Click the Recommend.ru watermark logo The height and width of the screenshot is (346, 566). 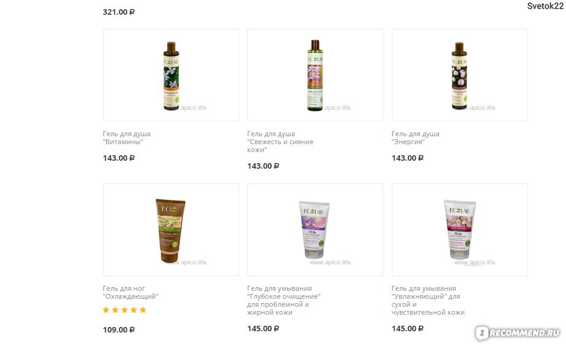pyautogui.click(x=518, y=333)
